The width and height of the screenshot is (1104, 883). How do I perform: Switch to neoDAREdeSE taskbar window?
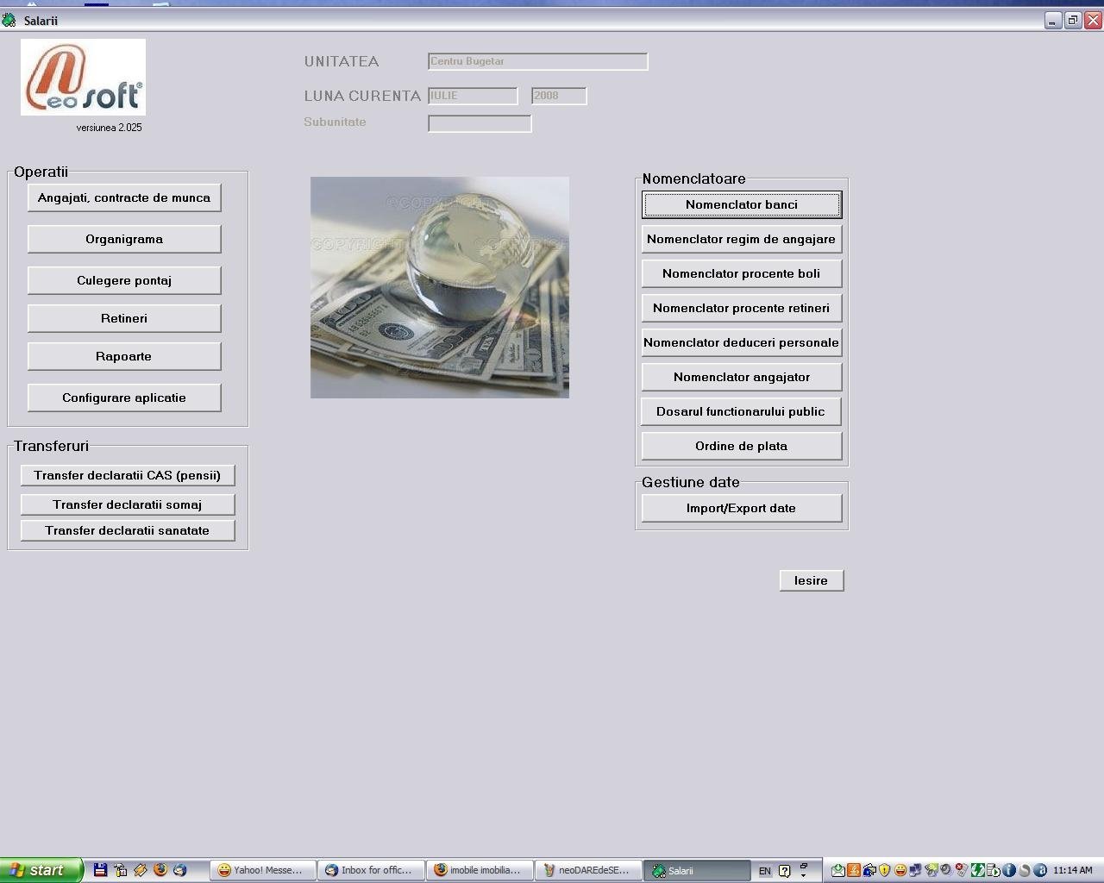click(588, 870)
